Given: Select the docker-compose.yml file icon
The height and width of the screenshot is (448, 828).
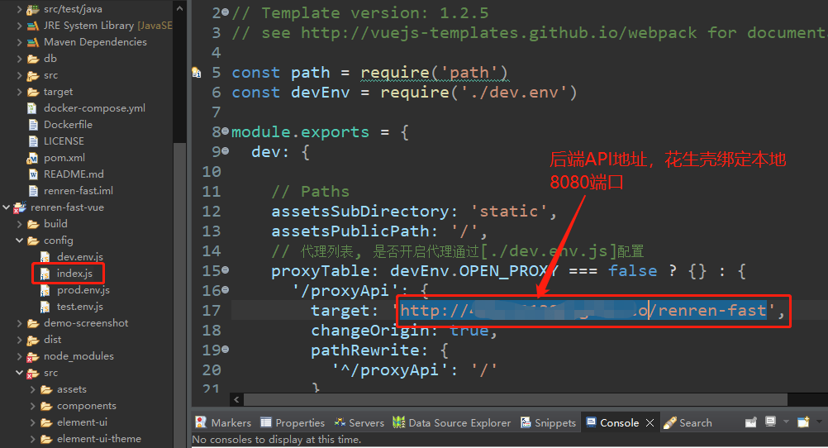Looking at the screenshot, I should tap(33, 108).
